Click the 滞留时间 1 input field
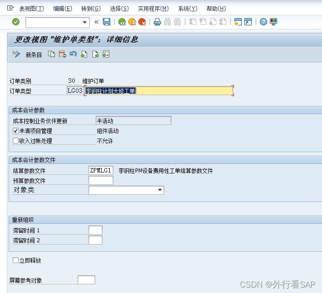 (96, 230)
